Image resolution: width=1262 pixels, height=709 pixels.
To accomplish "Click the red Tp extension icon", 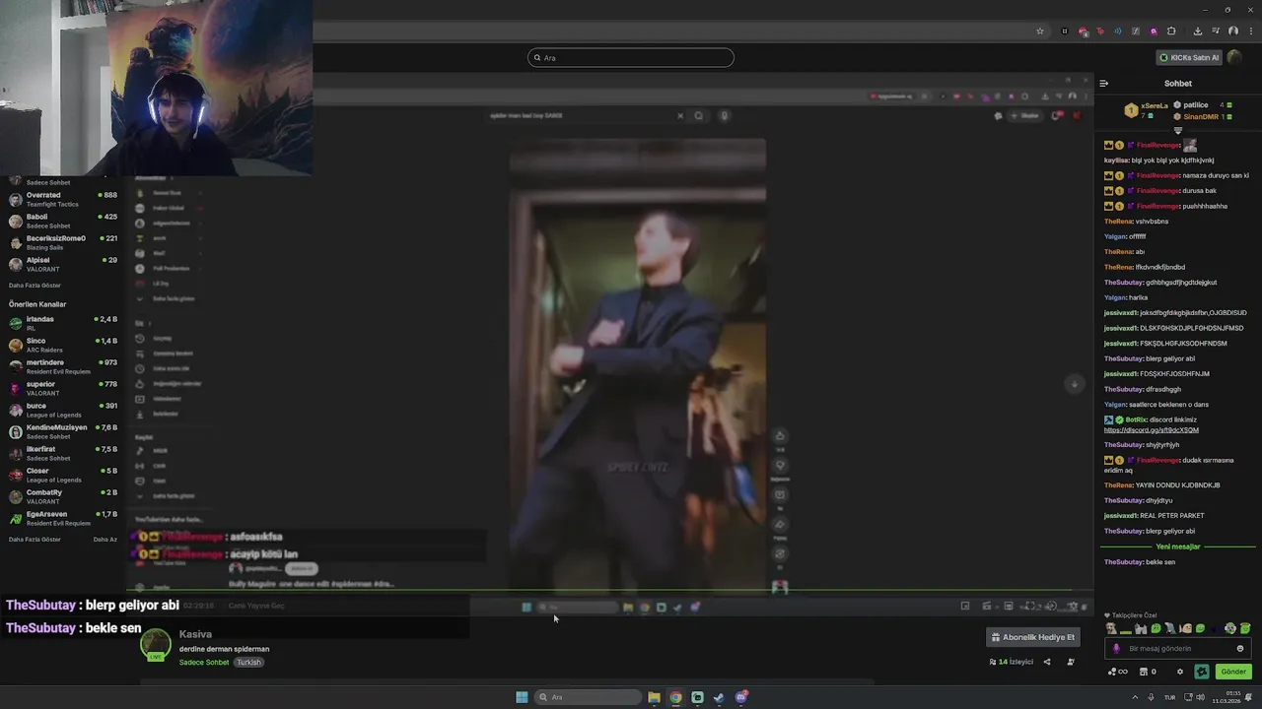I will (1100, 32).
